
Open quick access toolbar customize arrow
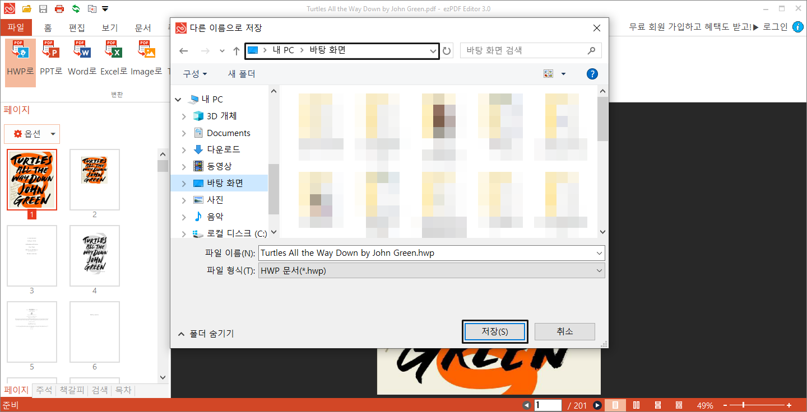tap(105, 9)
